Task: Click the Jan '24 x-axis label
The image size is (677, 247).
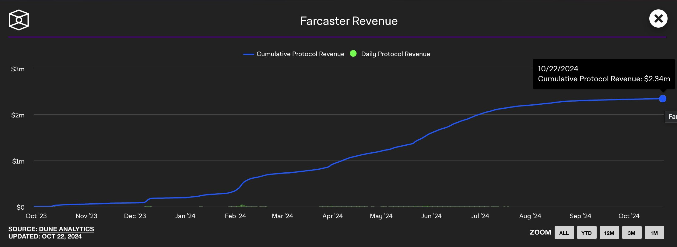Action: tap(185, 216)
